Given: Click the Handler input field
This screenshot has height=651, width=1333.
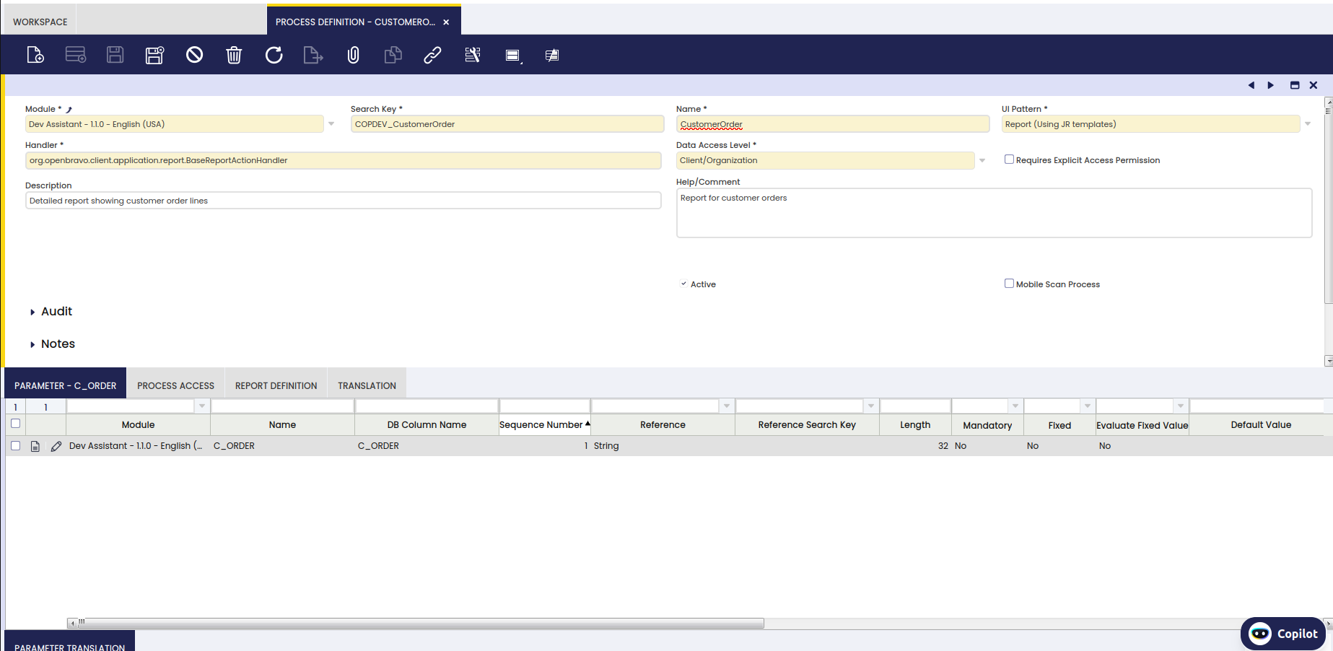Looking at the screenshot, I should [344, 160].
